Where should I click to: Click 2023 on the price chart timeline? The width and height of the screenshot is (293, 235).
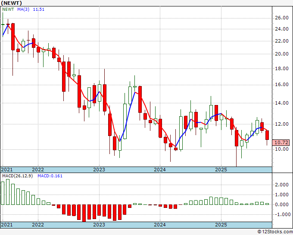pos(99,170)
